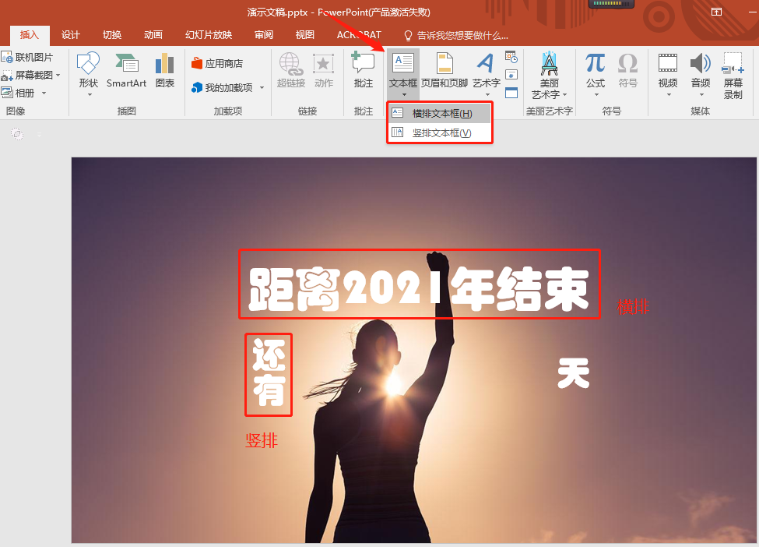Open 我的加载项 my add-ins
This screenshot has height=547, width=759.
pos(222,88)
